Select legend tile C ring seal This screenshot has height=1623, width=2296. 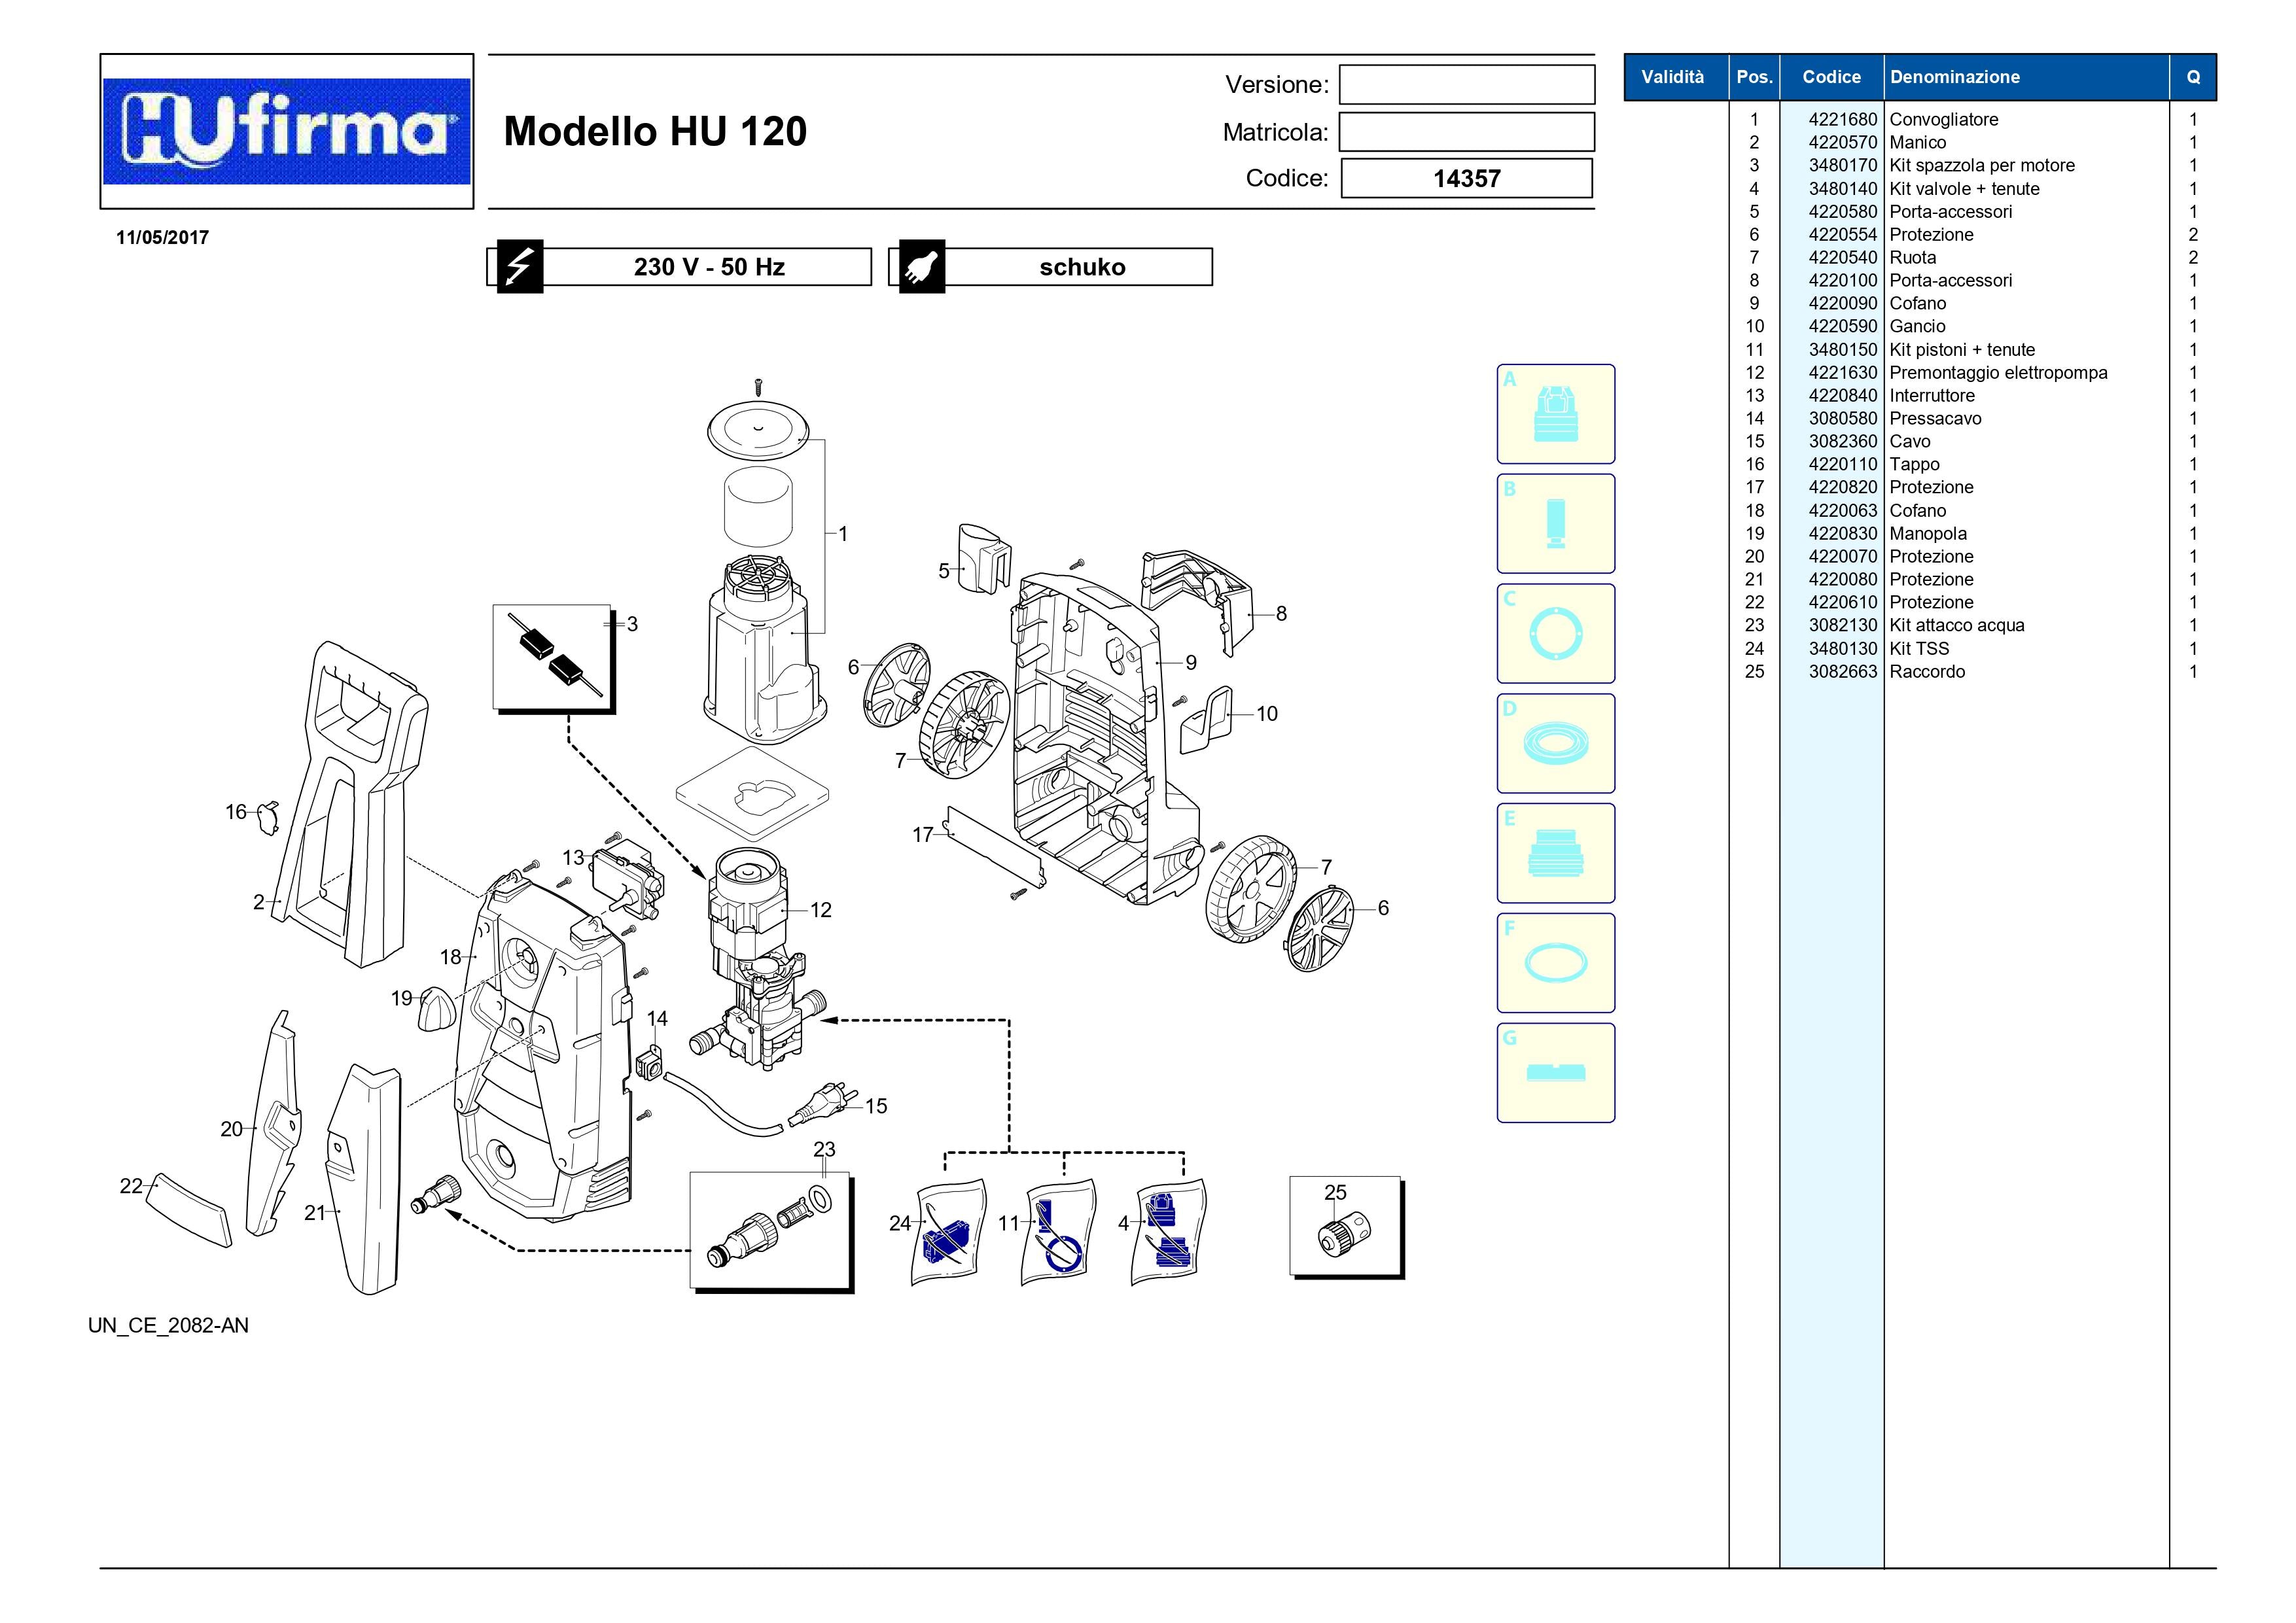(1555, 633)
